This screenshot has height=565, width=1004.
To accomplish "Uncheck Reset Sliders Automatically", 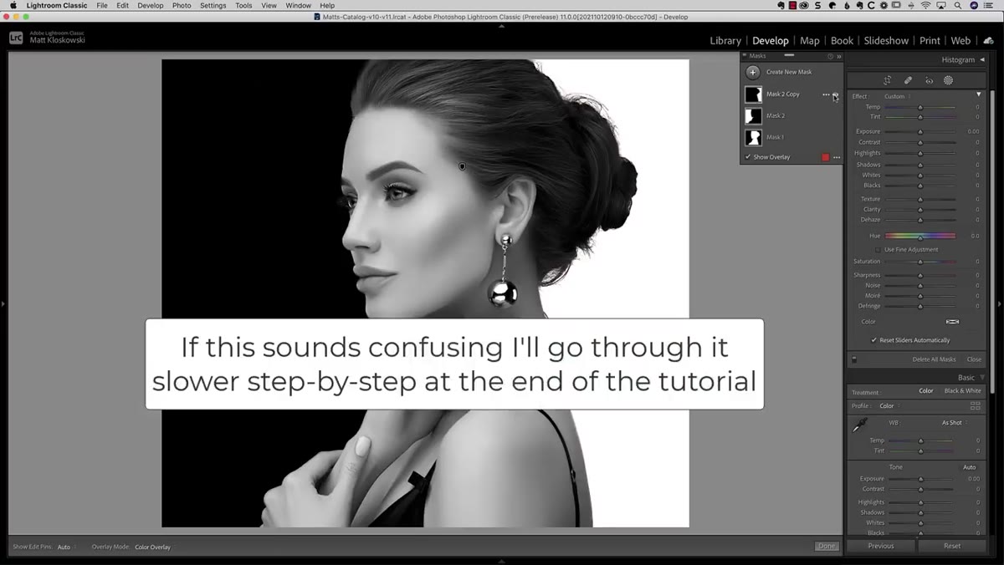I will 873,340.
